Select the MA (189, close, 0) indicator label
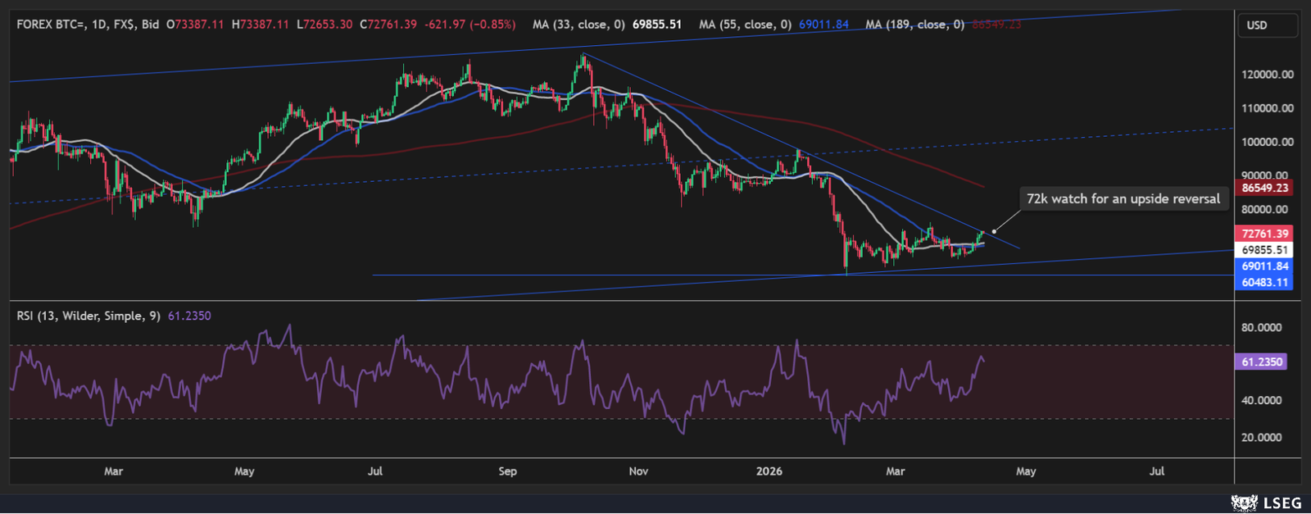The height and width of the screenshot is (514, 1311). [914, 25]
